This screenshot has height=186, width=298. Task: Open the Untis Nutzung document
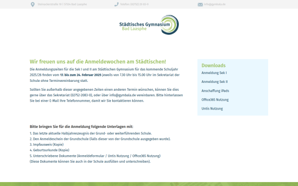pyautogui.click(x=212, y=109)
